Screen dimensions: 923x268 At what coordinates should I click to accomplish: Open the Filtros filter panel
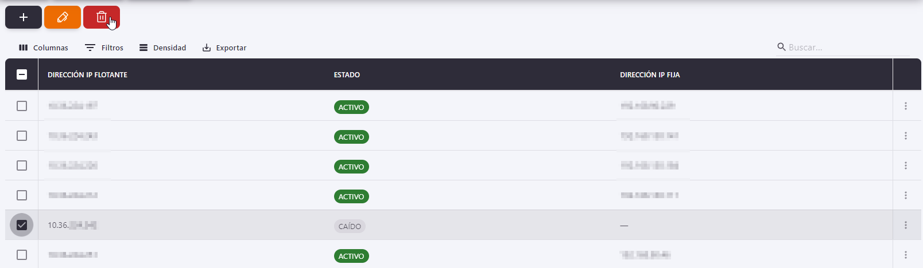click(x=104, y=48)
